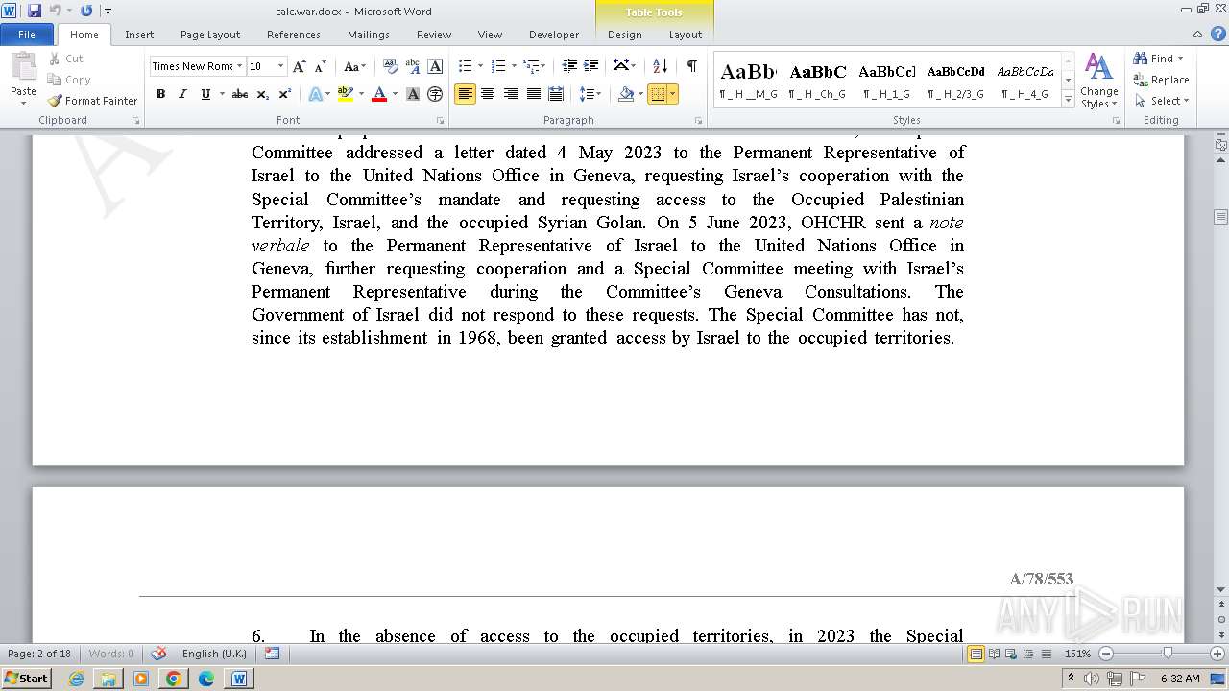Screen dimensions: 1229x691
Task: Toggle Align Text Right
Action: pyautogui.click(x=511, y=94)
